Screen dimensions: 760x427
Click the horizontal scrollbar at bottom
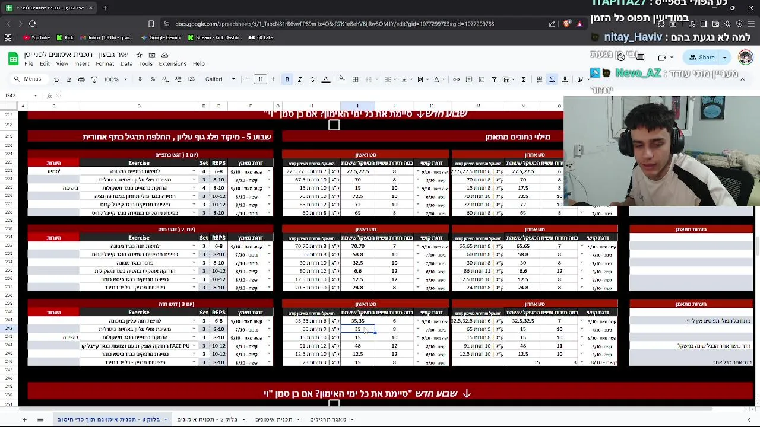pos(365,408)
